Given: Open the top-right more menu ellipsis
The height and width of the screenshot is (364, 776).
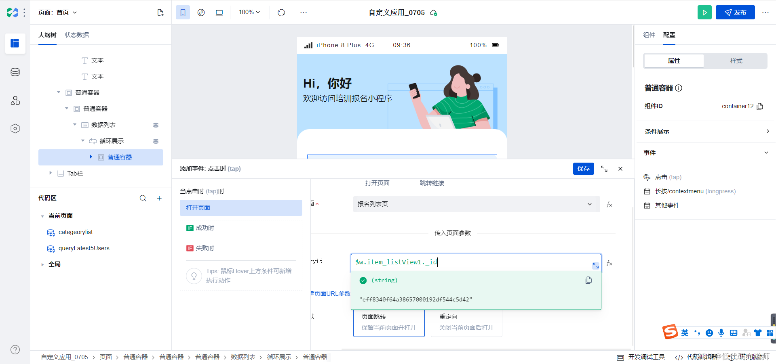Looking at the screenshot, I should click(x=765, y=13).
